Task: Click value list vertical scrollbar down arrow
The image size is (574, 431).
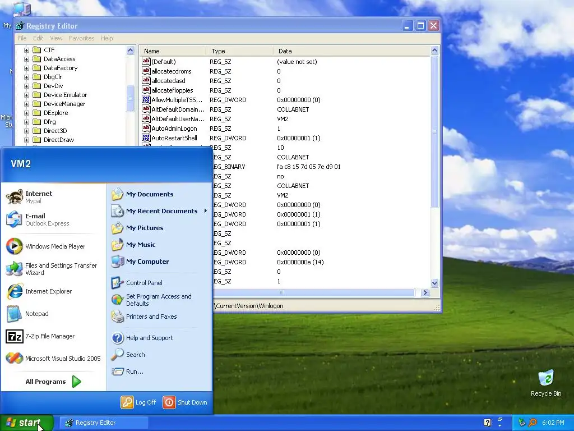Action: [434, 283]
